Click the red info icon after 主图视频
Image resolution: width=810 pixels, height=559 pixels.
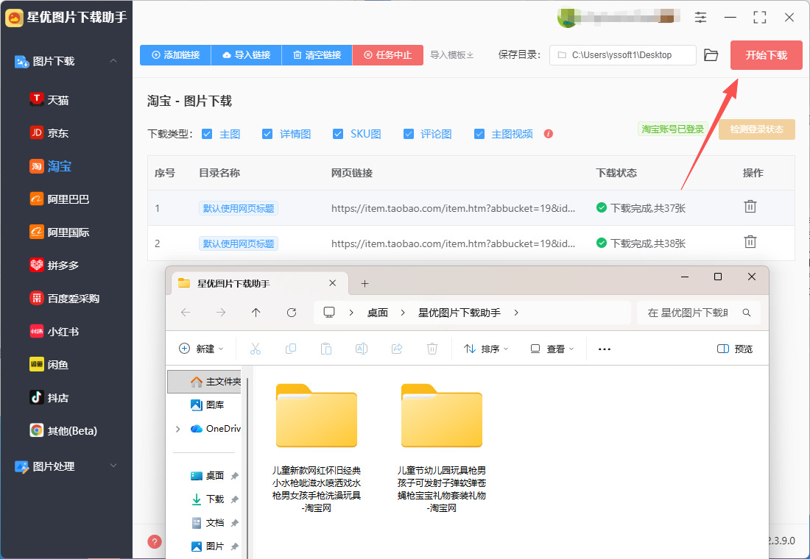click(549, 134)
